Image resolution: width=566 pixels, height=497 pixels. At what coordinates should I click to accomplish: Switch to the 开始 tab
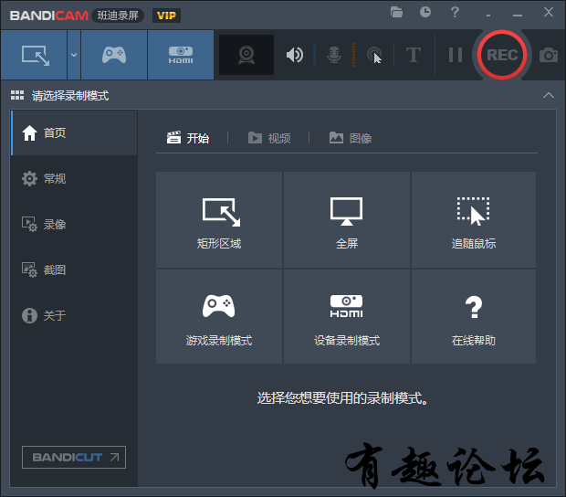[188, 138]
